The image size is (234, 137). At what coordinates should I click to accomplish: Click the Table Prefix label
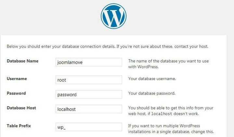19,126
